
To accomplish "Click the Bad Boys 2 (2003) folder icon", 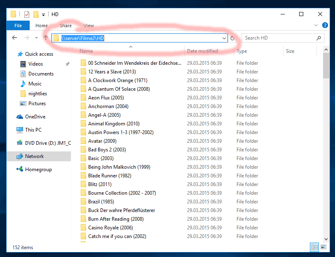I will 83,150.
